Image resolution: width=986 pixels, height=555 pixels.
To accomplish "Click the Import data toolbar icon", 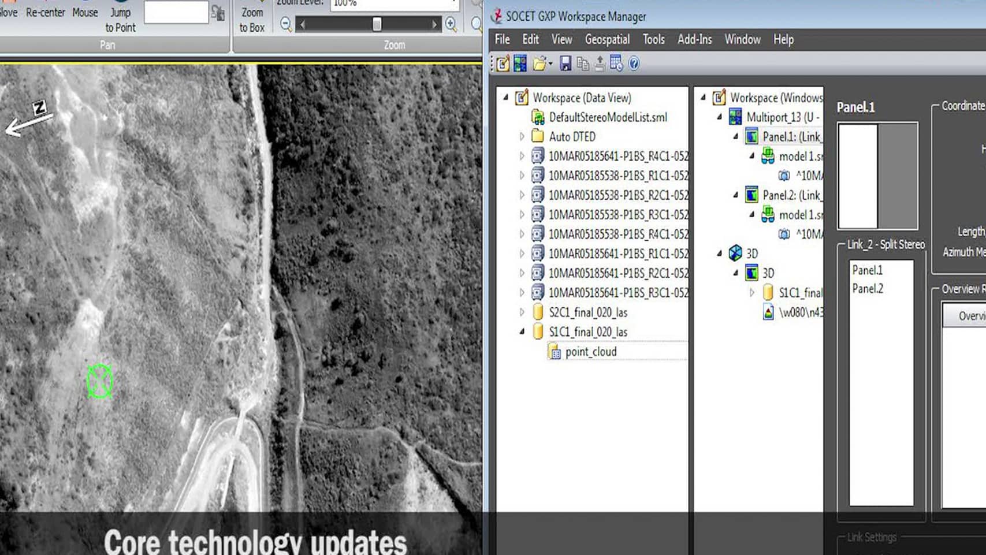I will point(601,64).
